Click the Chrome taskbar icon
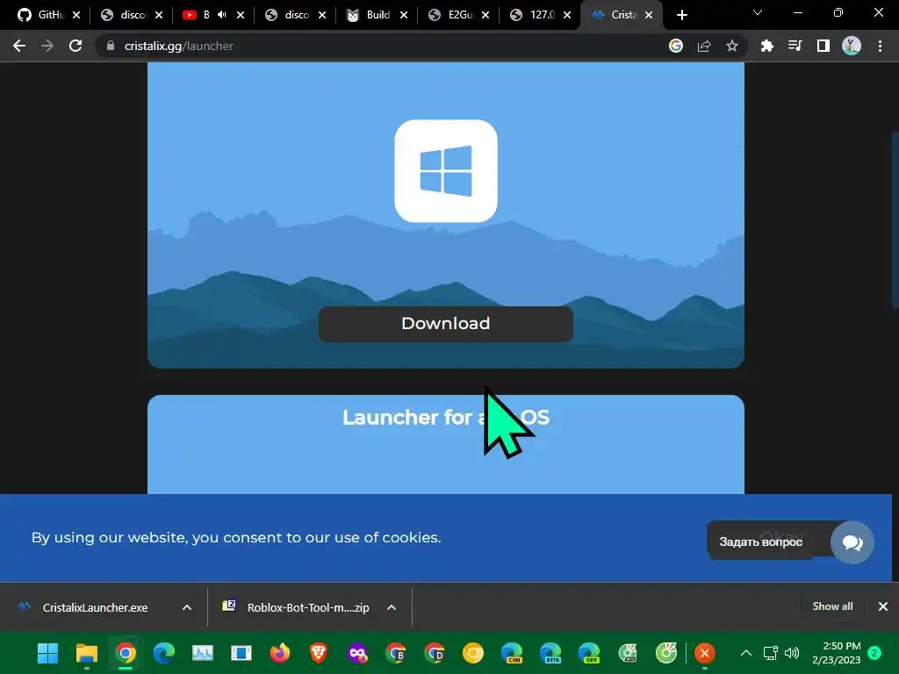 click(126, 653)
